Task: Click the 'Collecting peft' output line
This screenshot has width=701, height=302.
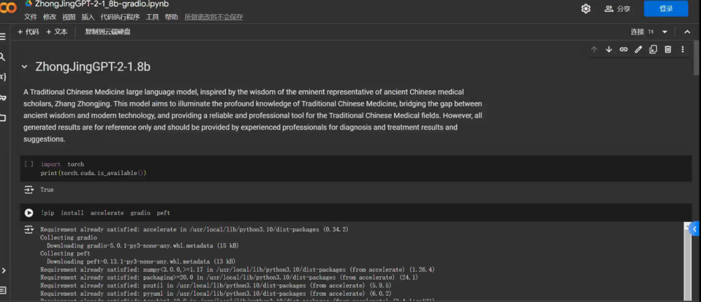Action: click(x=64, y=254)
